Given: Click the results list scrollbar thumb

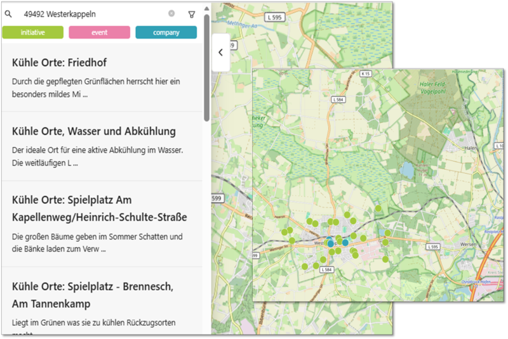Looking at the screenshot, I should point(207,68).
